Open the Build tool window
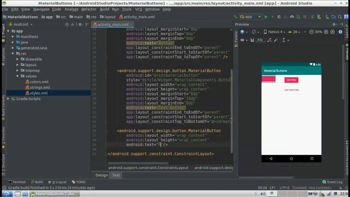350x197 pixels. click(x=37, y=182)
